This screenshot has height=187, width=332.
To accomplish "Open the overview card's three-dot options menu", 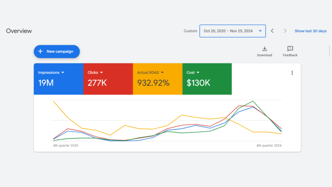I will coord(292,73).
